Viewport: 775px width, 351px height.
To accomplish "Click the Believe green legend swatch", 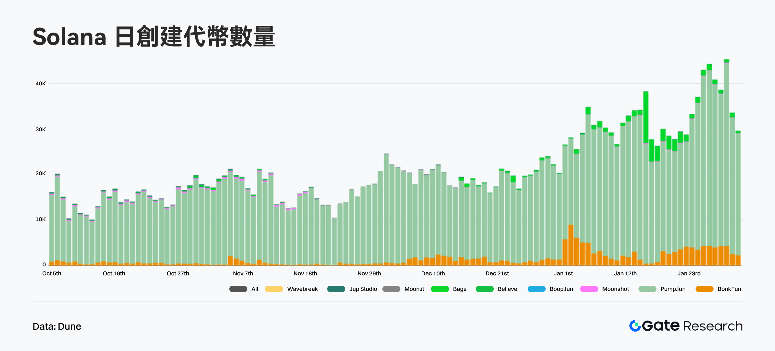I will [484, 289].
